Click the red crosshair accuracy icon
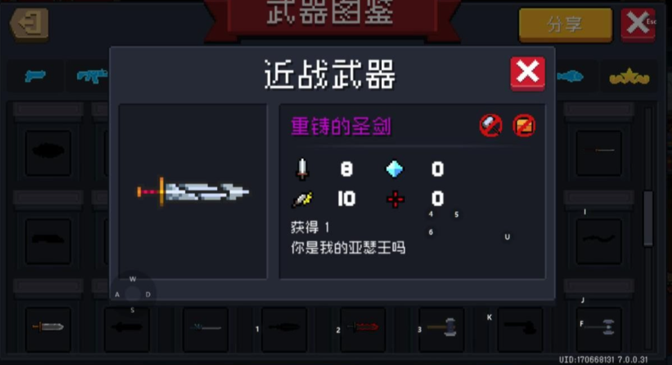Viewport: 672px width, 365px height. (395, 199)
